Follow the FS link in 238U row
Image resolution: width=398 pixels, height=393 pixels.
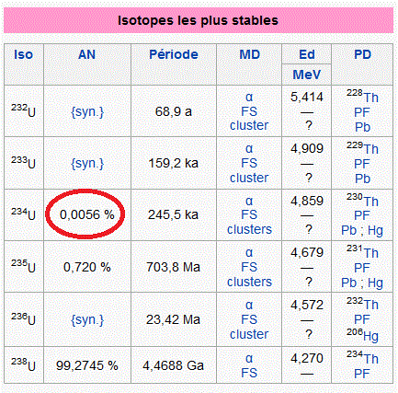tap(249, 373)
